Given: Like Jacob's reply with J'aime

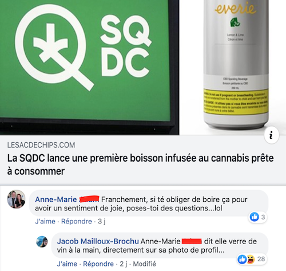Looking at the screenshot, I should pos(67,264).
